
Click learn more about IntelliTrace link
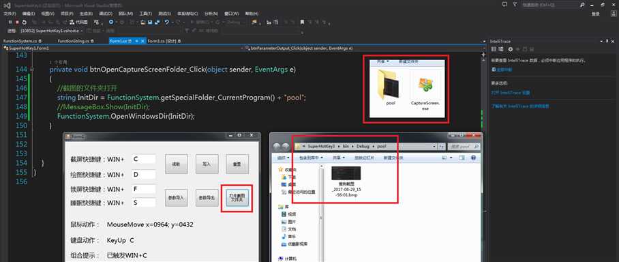point(520,106)
